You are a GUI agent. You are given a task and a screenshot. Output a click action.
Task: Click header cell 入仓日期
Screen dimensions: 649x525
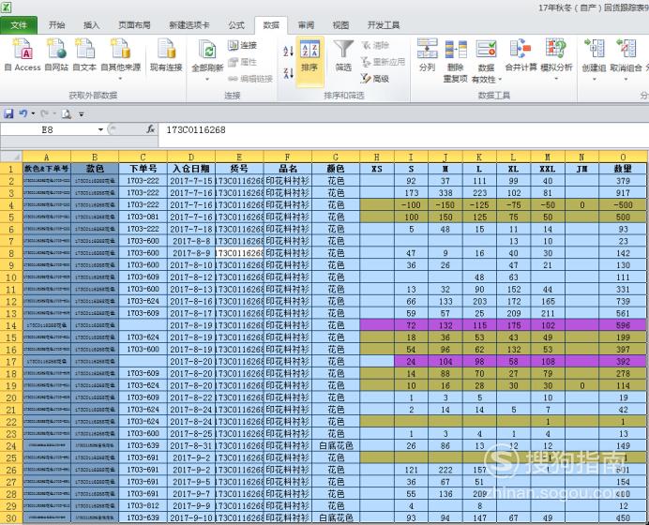coord(191,169)
